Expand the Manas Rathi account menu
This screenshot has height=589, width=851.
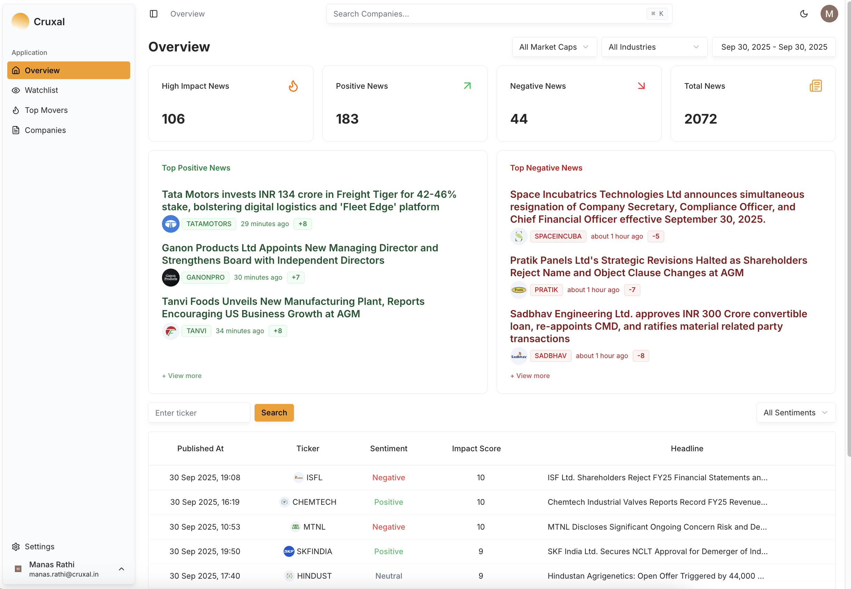pyautogui.click(x=121, y=569)
